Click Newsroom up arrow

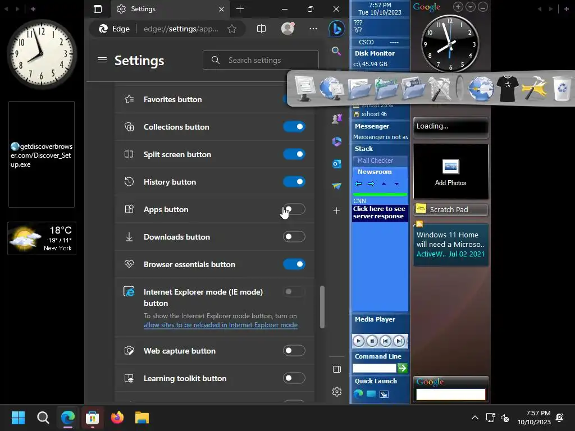(x=384, y=184)
